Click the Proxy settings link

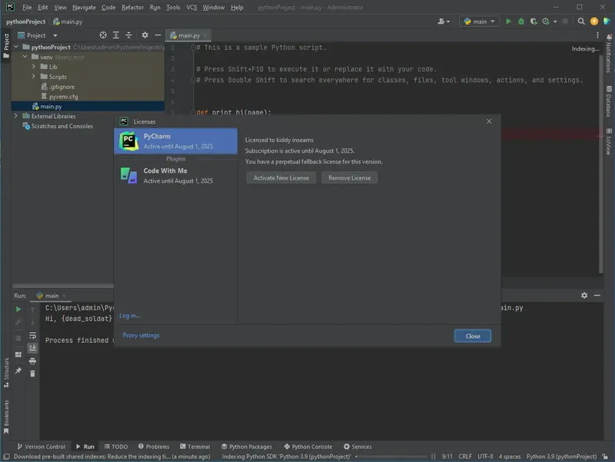[x=141, y=335]
